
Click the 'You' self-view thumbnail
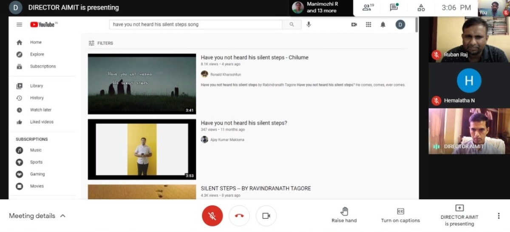pos(494,8)
